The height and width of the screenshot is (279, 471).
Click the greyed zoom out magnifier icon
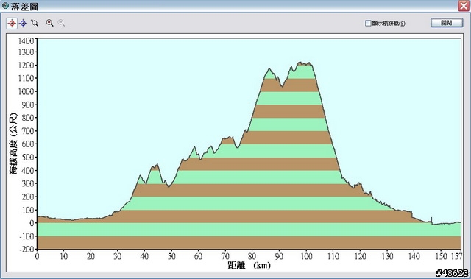pos(61,23)
